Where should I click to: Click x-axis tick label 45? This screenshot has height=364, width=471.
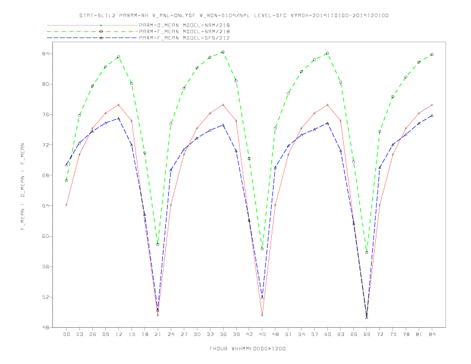pos(262,334)
